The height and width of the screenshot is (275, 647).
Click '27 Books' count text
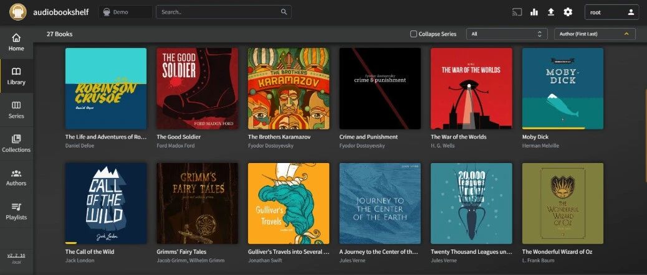(x=59, y=34)
